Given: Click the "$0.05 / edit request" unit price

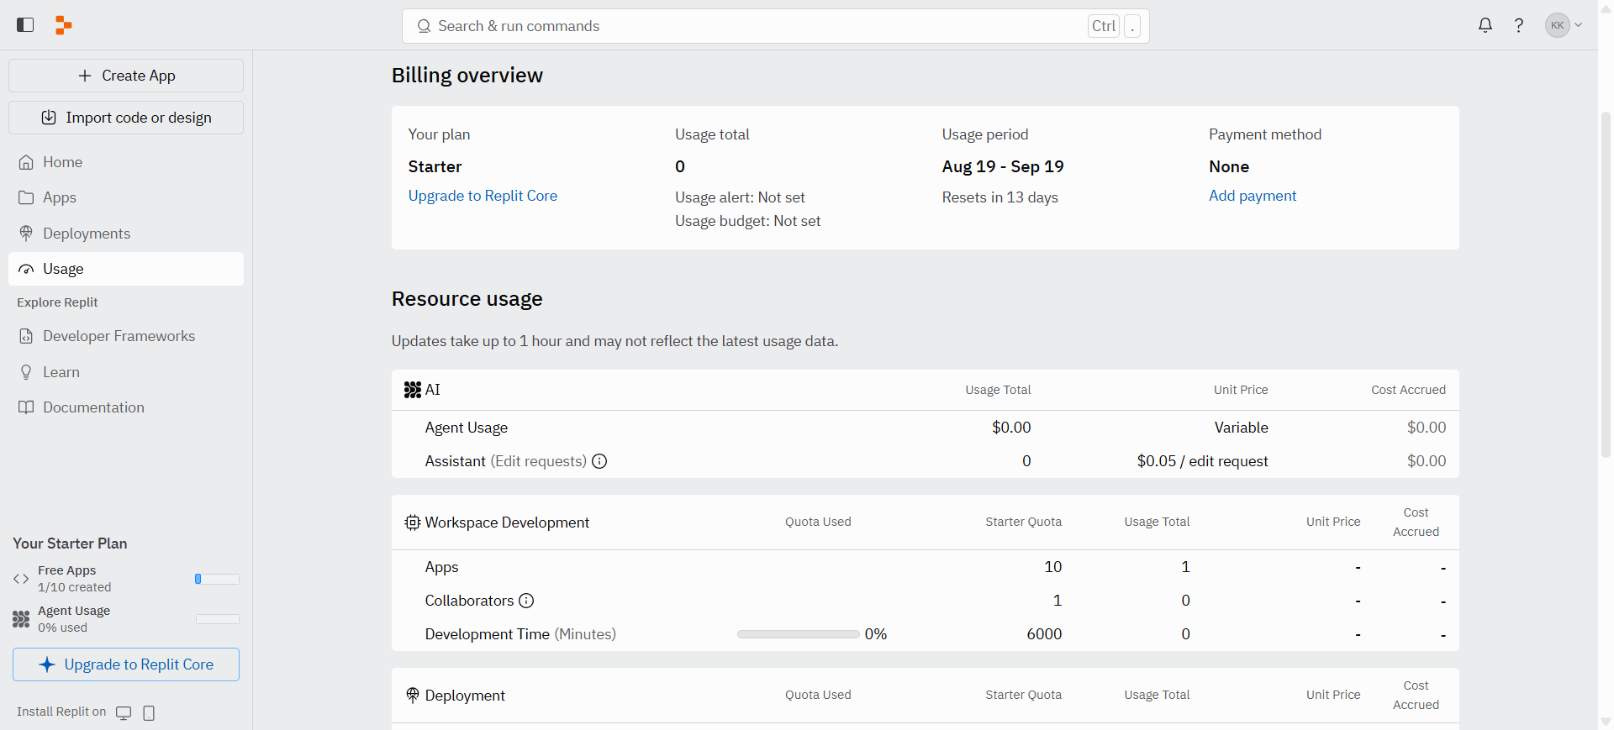Looking at the screenshot, I should (x=1202, y=461).
